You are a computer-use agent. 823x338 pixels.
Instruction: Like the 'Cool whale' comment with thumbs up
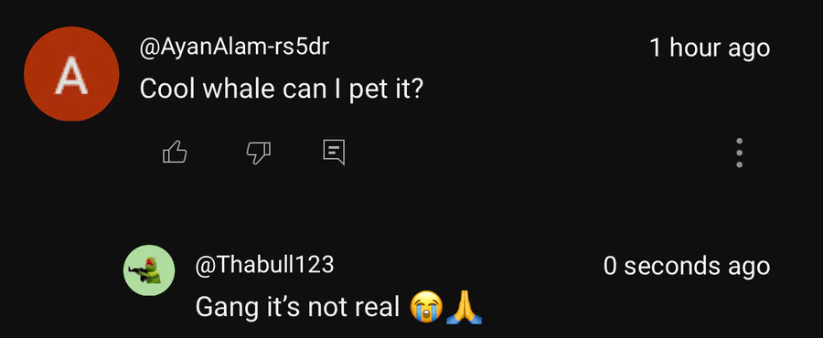click(175, 153)
